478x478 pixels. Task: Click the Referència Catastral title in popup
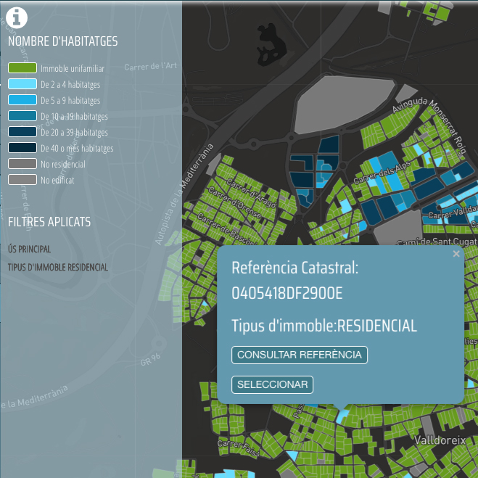tap(294, 268)
